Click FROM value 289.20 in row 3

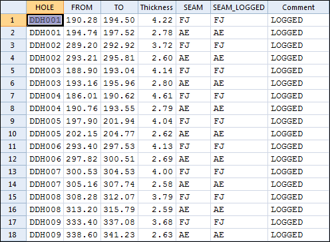(x=82, y=45)
